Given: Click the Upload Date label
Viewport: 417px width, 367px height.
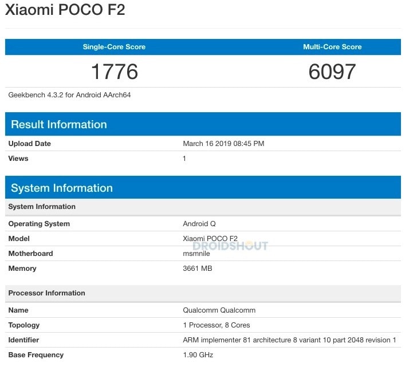Looking at the screenshot, I should click(30, 144).
